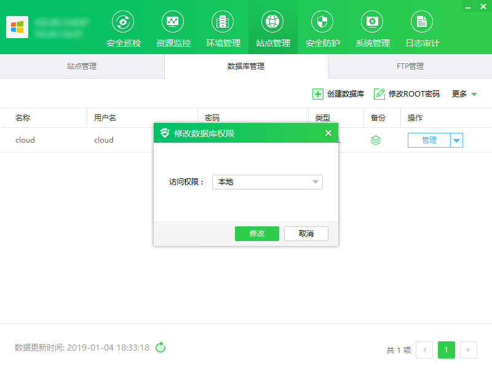Click the pencil icon for 修改ROOT密码
492x369 pixels.
[379, 94]
